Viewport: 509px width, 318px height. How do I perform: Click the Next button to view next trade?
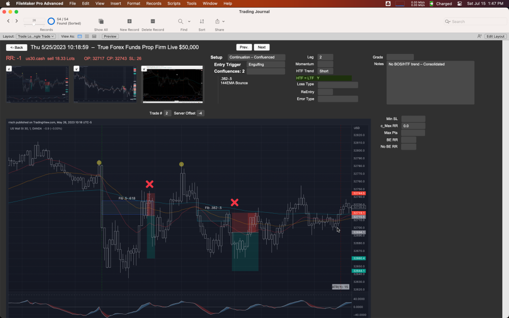point(262,47)
